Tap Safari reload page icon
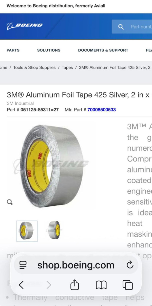The width and height of the screenshot is (152, 306). (130, 265)
